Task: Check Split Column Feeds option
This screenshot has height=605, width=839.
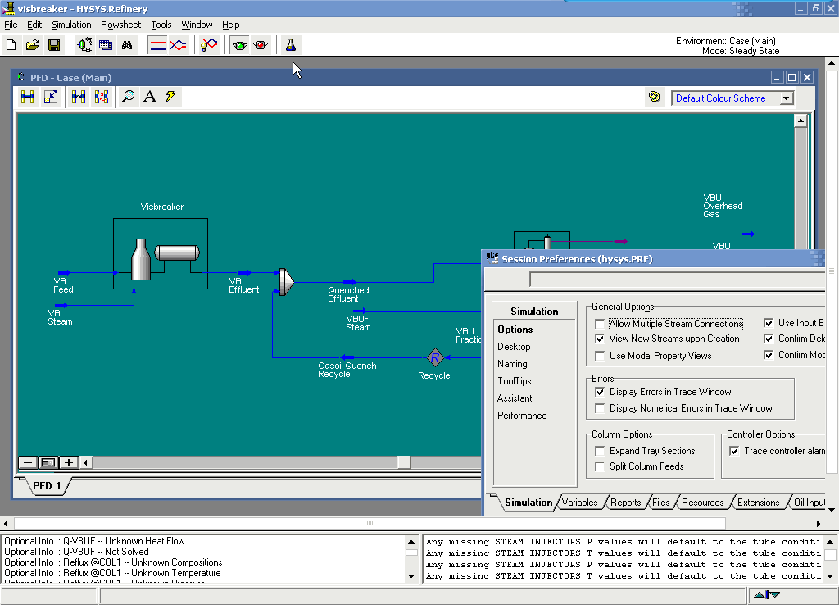Action: (600, 467)
